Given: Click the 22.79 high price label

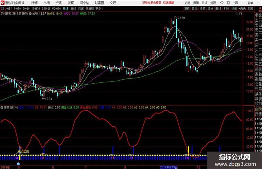Looking at the screenshot, I should click(x=181, y=18).
